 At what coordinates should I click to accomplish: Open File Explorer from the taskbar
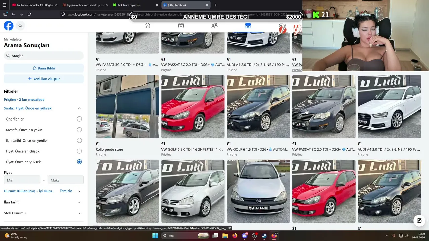[x=225, y=236]
